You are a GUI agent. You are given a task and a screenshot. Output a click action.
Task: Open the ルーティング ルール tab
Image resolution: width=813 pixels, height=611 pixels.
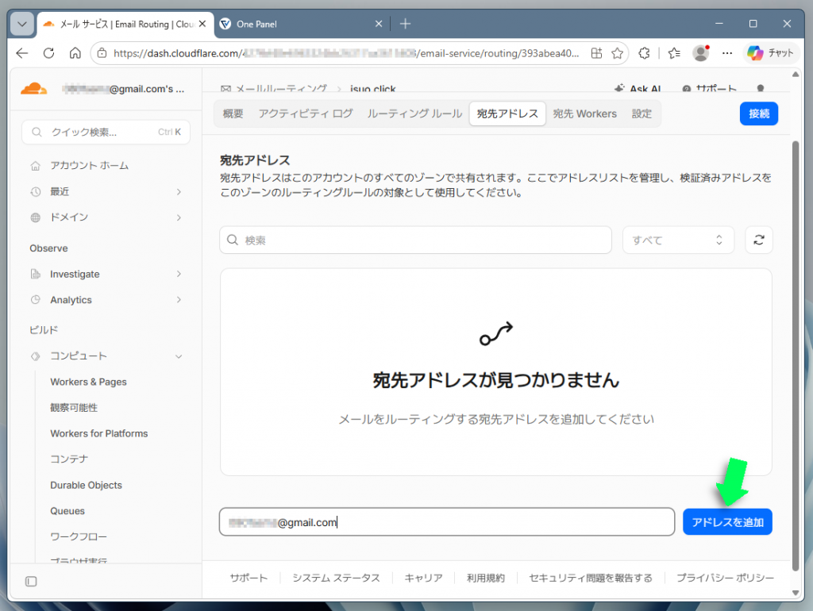(x=414, y=113)
